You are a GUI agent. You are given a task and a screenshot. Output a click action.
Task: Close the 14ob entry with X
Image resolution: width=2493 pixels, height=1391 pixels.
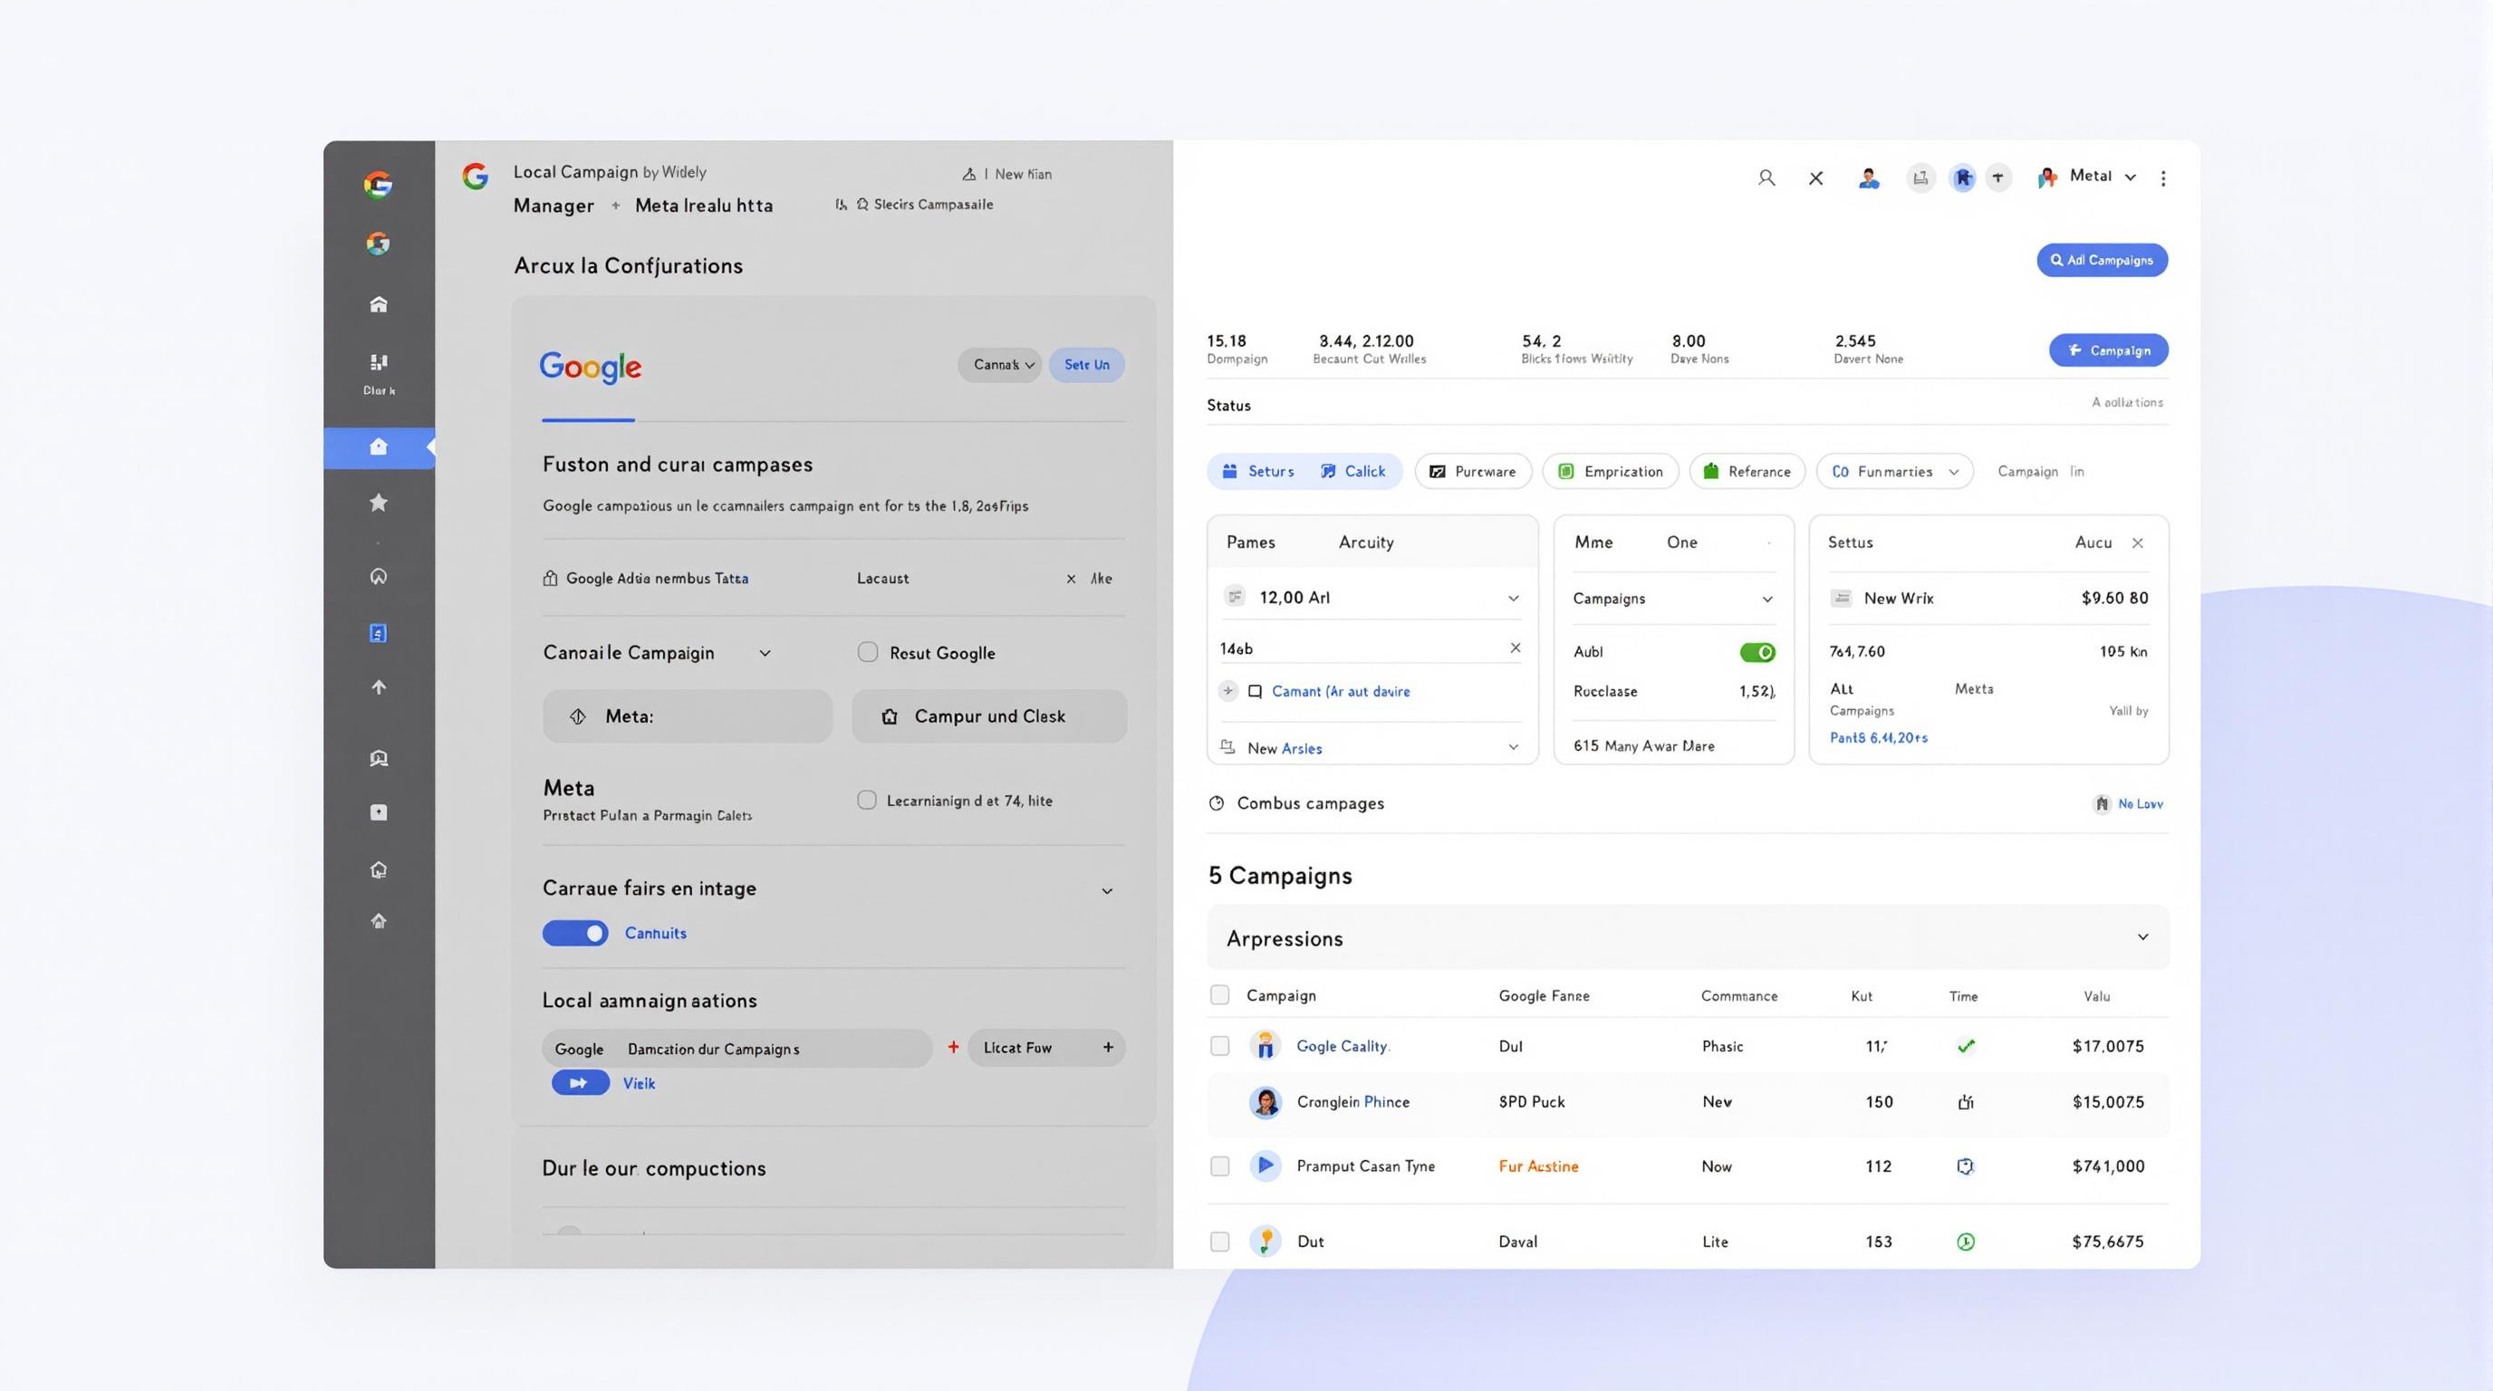1516,648
